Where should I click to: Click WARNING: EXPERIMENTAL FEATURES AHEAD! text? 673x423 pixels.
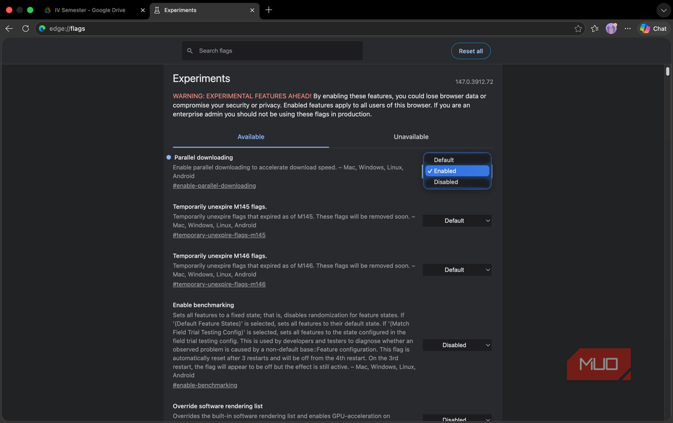242,96
